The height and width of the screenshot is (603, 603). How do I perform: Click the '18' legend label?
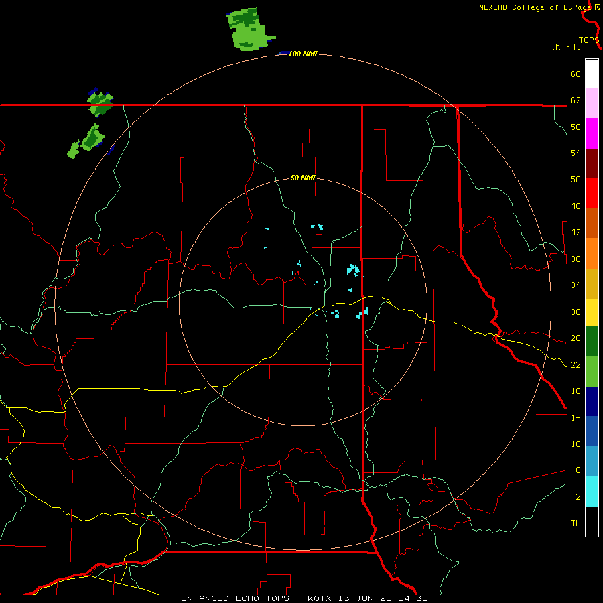pos(576,391)
